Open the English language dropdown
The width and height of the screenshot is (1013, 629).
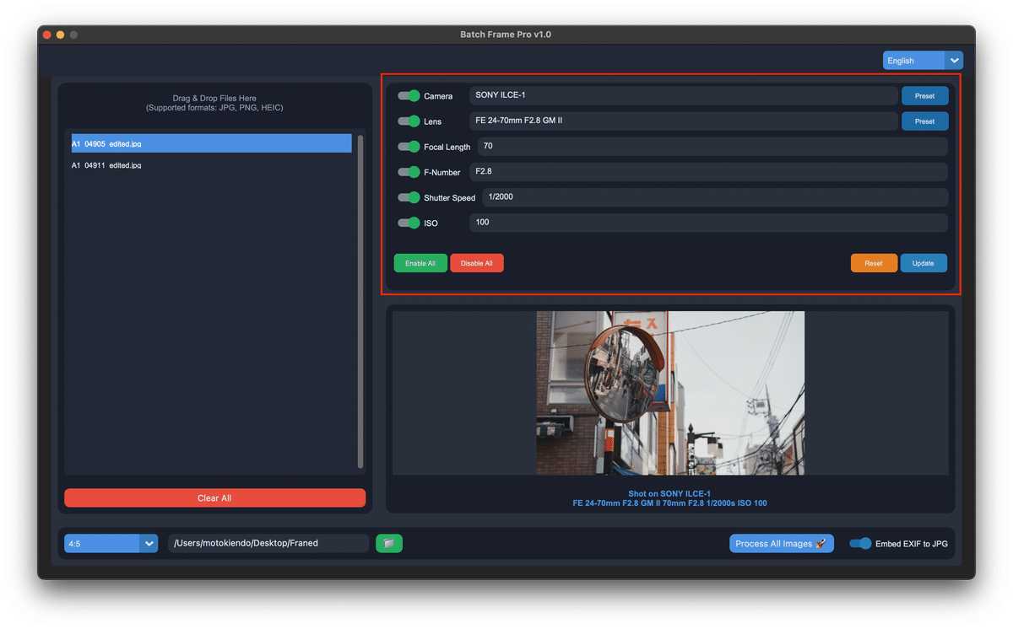[922, 60]
